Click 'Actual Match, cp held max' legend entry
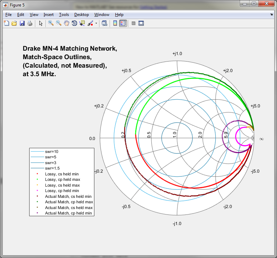Viewport: 277px width, 258px height. (69, 202)
